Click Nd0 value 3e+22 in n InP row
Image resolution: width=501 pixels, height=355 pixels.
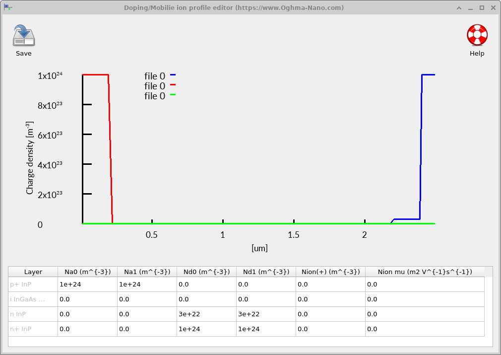206,314
